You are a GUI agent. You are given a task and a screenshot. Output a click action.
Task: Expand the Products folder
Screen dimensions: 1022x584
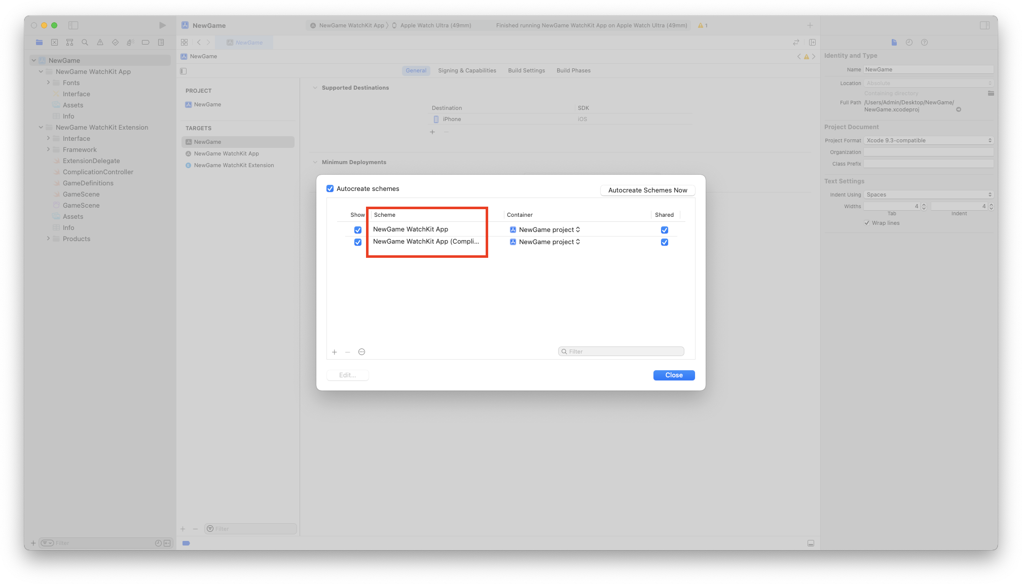point(48,239)
